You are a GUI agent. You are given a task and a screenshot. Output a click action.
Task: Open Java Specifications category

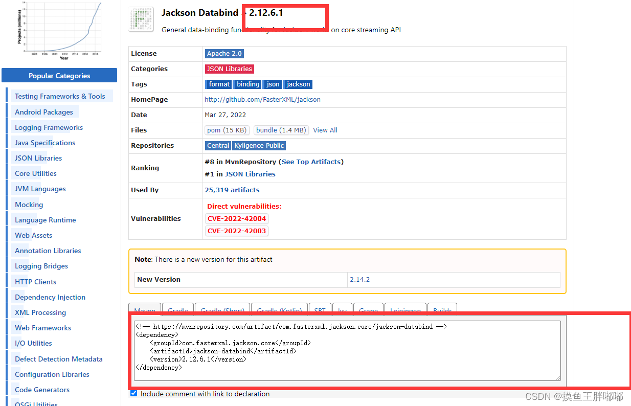(x=45, y=143)
